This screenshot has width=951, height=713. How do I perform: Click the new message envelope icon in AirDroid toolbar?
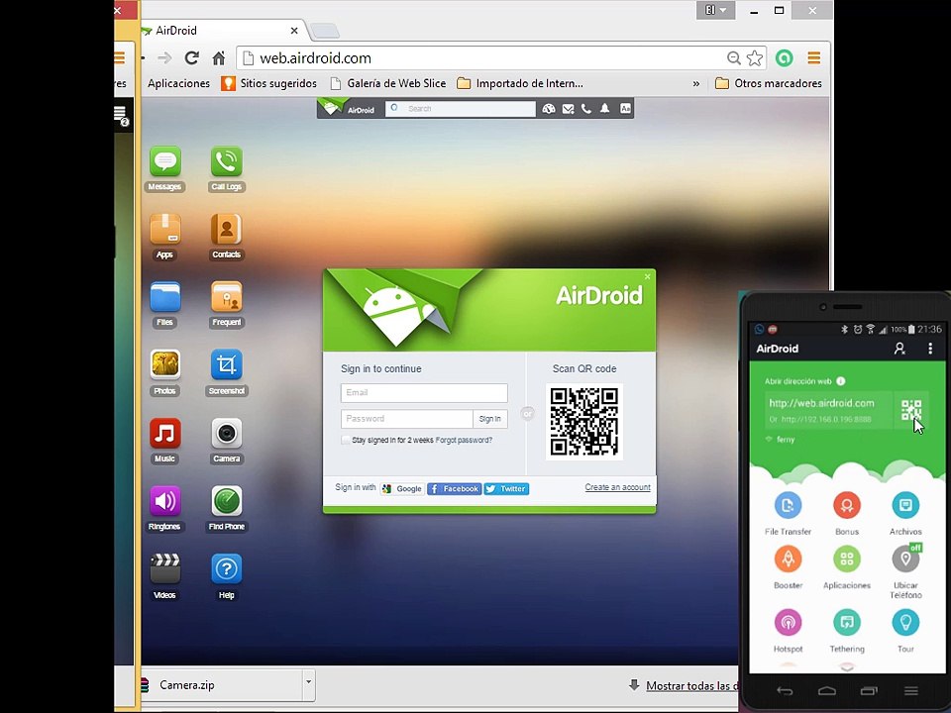click(x=568, y=109)
